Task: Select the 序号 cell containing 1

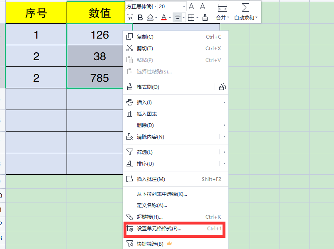Action: [36, 34]
